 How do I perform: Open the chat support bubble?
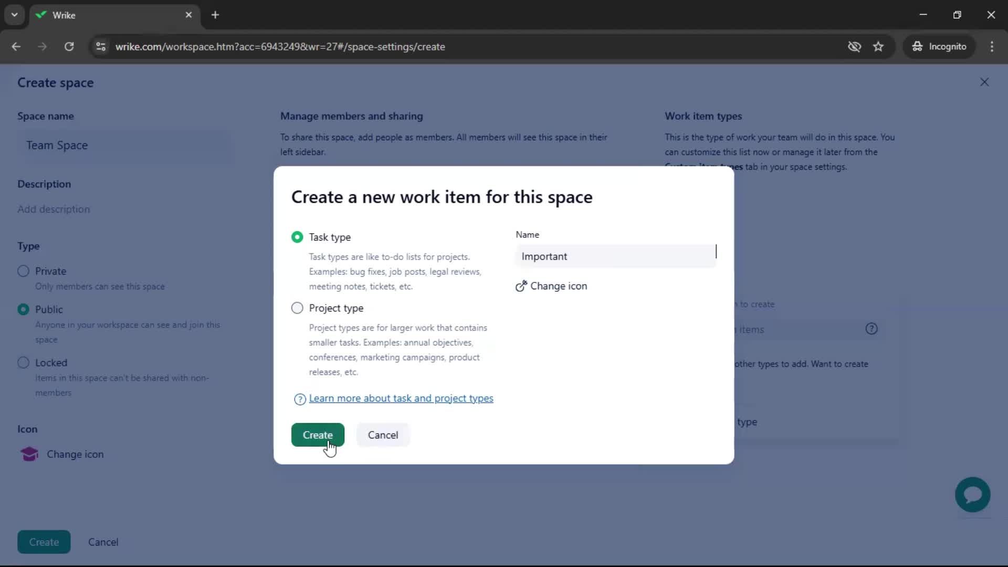click(x=972, y=495)
